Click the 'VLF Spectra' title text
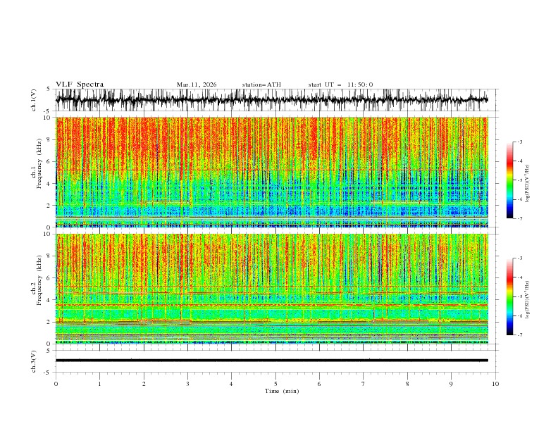This screenshot has width=558, height=431. [x=80, y=85]
